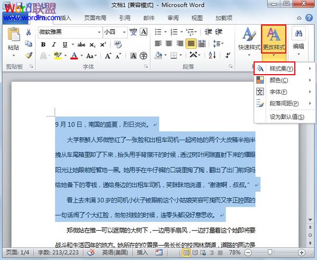The width and height of the screenshot is (317, 260).
Task: Click Distributed alignment icon
Action: pos(202,43)
